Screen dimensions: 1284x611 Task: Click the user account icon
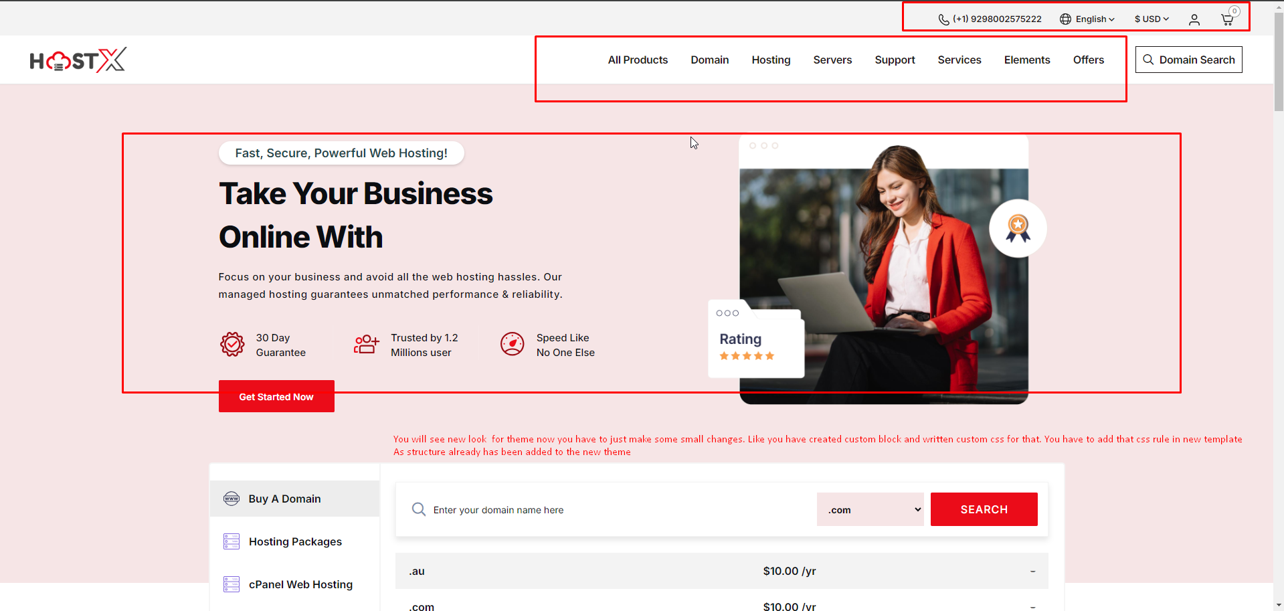pos(1194,19)
